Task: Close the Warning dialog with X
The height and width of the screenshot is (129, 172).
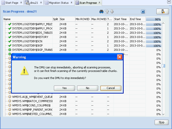Action: 120,57
